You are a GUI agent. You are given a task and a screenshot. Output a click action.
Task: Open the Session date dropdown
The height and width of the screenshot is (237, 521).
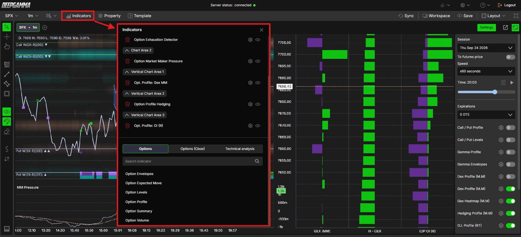point(486,48)
